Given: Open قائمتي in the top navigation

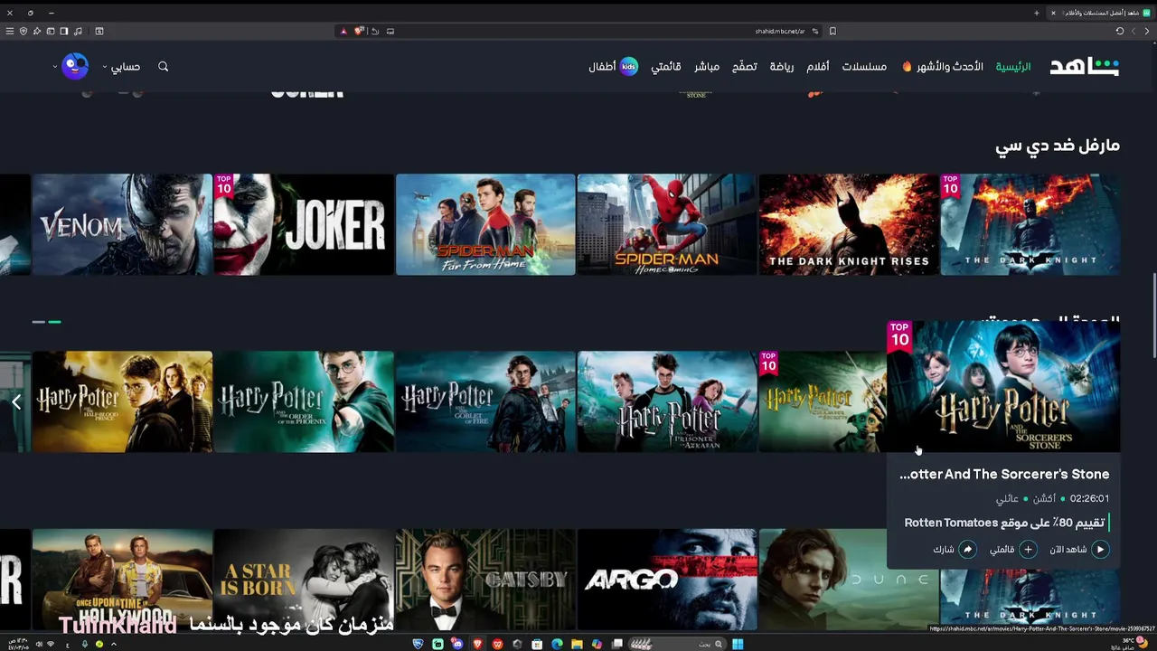Looking at the screenshot, I should 666,67.
